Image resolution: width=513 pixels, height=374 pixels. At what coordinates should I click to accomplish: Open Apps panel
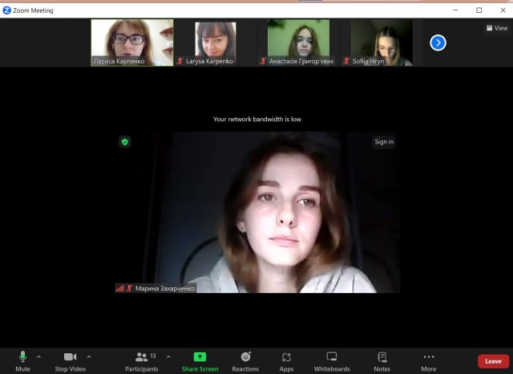point(286,361)
